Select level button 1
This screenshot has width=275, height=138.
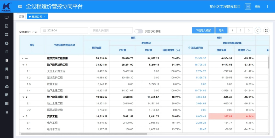click(x=232, y=30)
